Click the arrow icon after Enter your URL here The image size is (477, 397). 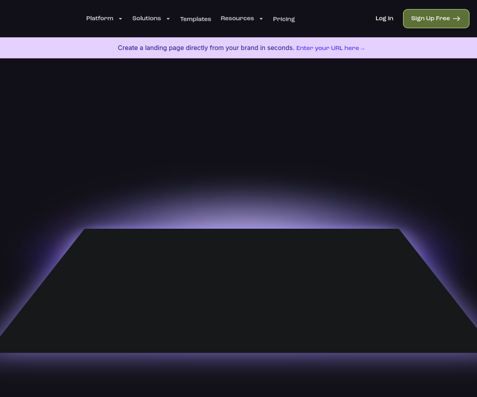[x=363, y=48]
